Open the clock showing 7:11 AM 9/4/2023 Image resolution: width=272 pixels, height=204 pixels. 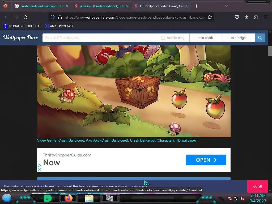coord(258,198)
